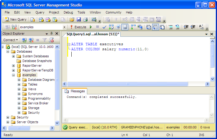Image resolution: width=217 pixels, height=139 pixels.
Task: Open Analysis Services MDX Query
Action: [x=41, y=20]
